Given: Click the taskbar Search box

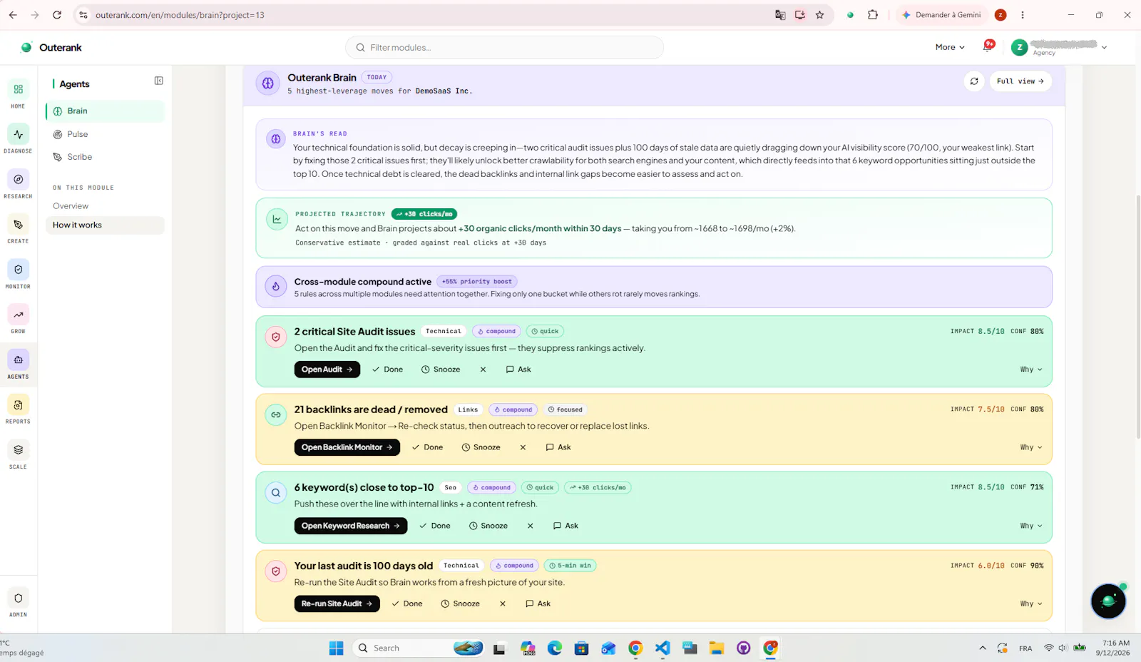Looking at the screenshot, I should coord(419,648).
